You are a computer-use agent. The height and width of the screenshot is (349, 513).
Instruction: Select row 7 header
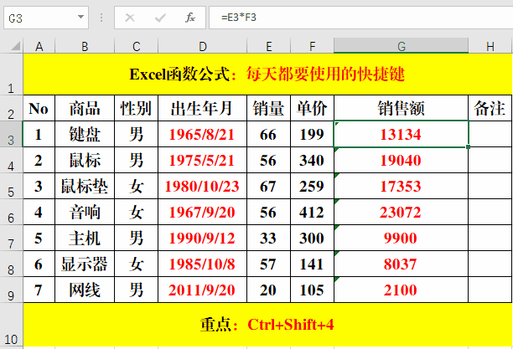(11, 238)
